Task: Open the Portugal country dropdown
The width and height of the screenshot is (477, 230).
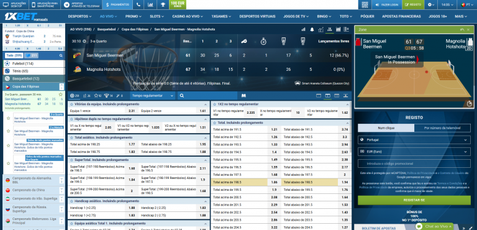Action: [414, 140]
